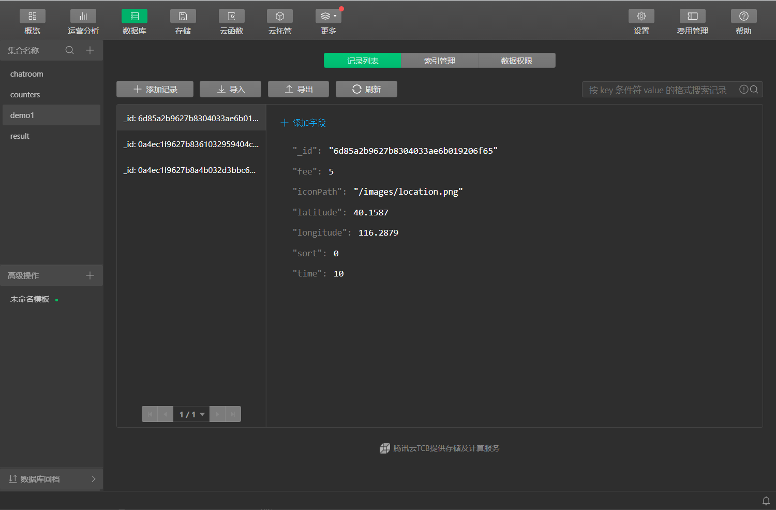This screenshot has height=510, width=776.
Task: Open the 云函数 cloud functions icon
Action: click(232, 16)
